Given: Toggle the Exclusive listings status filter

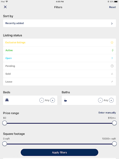Looking at the screenshot, I should 59,43.
